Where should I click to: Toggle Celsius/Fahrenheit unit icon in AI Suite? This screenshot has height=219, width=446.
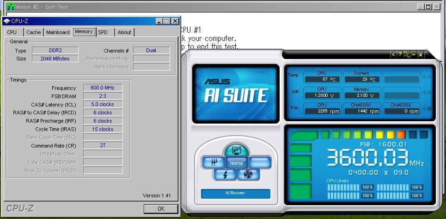point(407,54)
